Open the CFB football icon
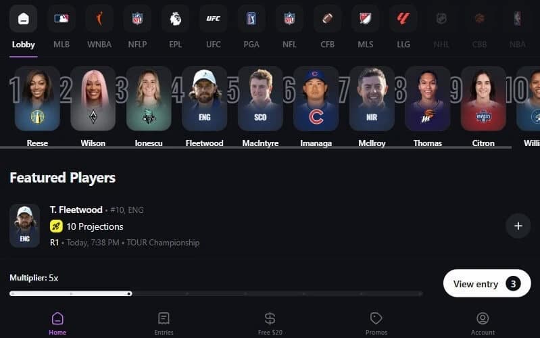The image size is (540, 338). tap(328, 19)
